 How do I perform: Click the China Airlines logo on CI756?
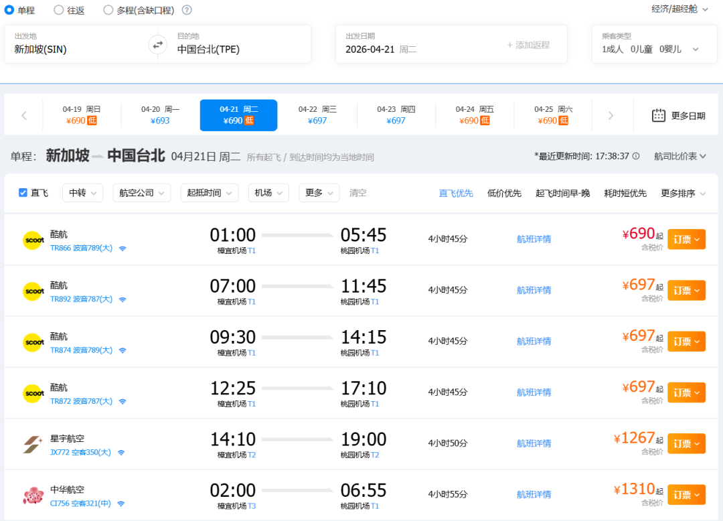click(33, 496)
